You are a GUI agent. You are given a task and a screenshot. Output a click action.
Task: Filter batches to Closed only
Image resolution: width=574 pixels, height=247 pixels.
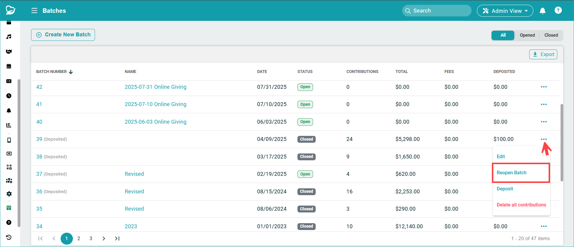551,35
